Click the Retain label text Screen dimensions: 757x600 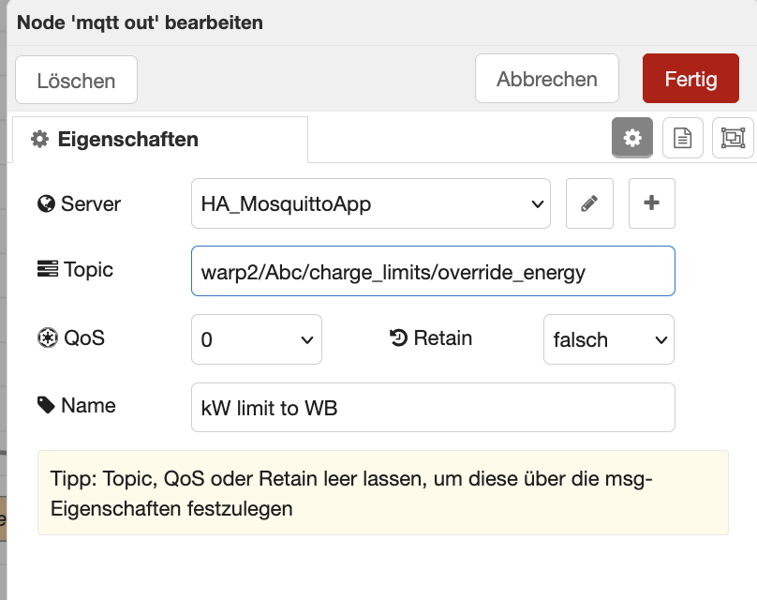click(x=443, y=337)
